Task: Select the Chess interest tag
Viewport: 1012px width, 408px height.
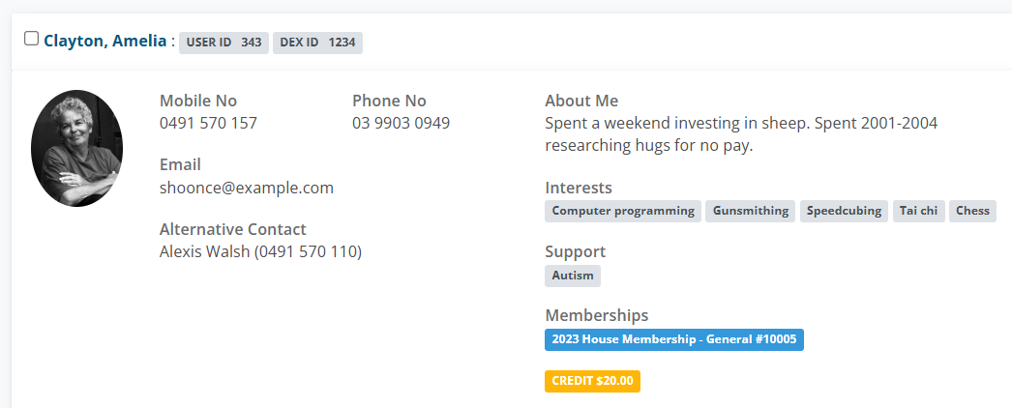Action: [972, 211]
